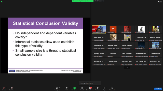Click muted mic icon on Abram Leendert's tile
The image size is (163, 91).
click(121, 49)
